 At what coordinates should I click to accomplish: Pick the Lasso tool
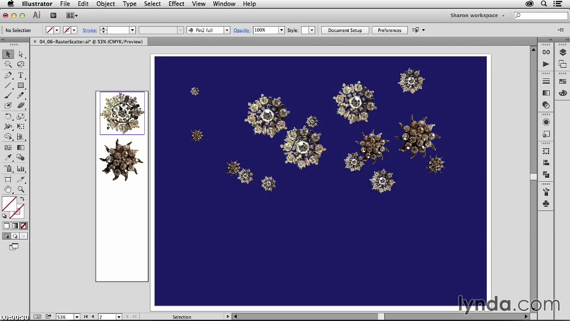[x=21, y=64]
